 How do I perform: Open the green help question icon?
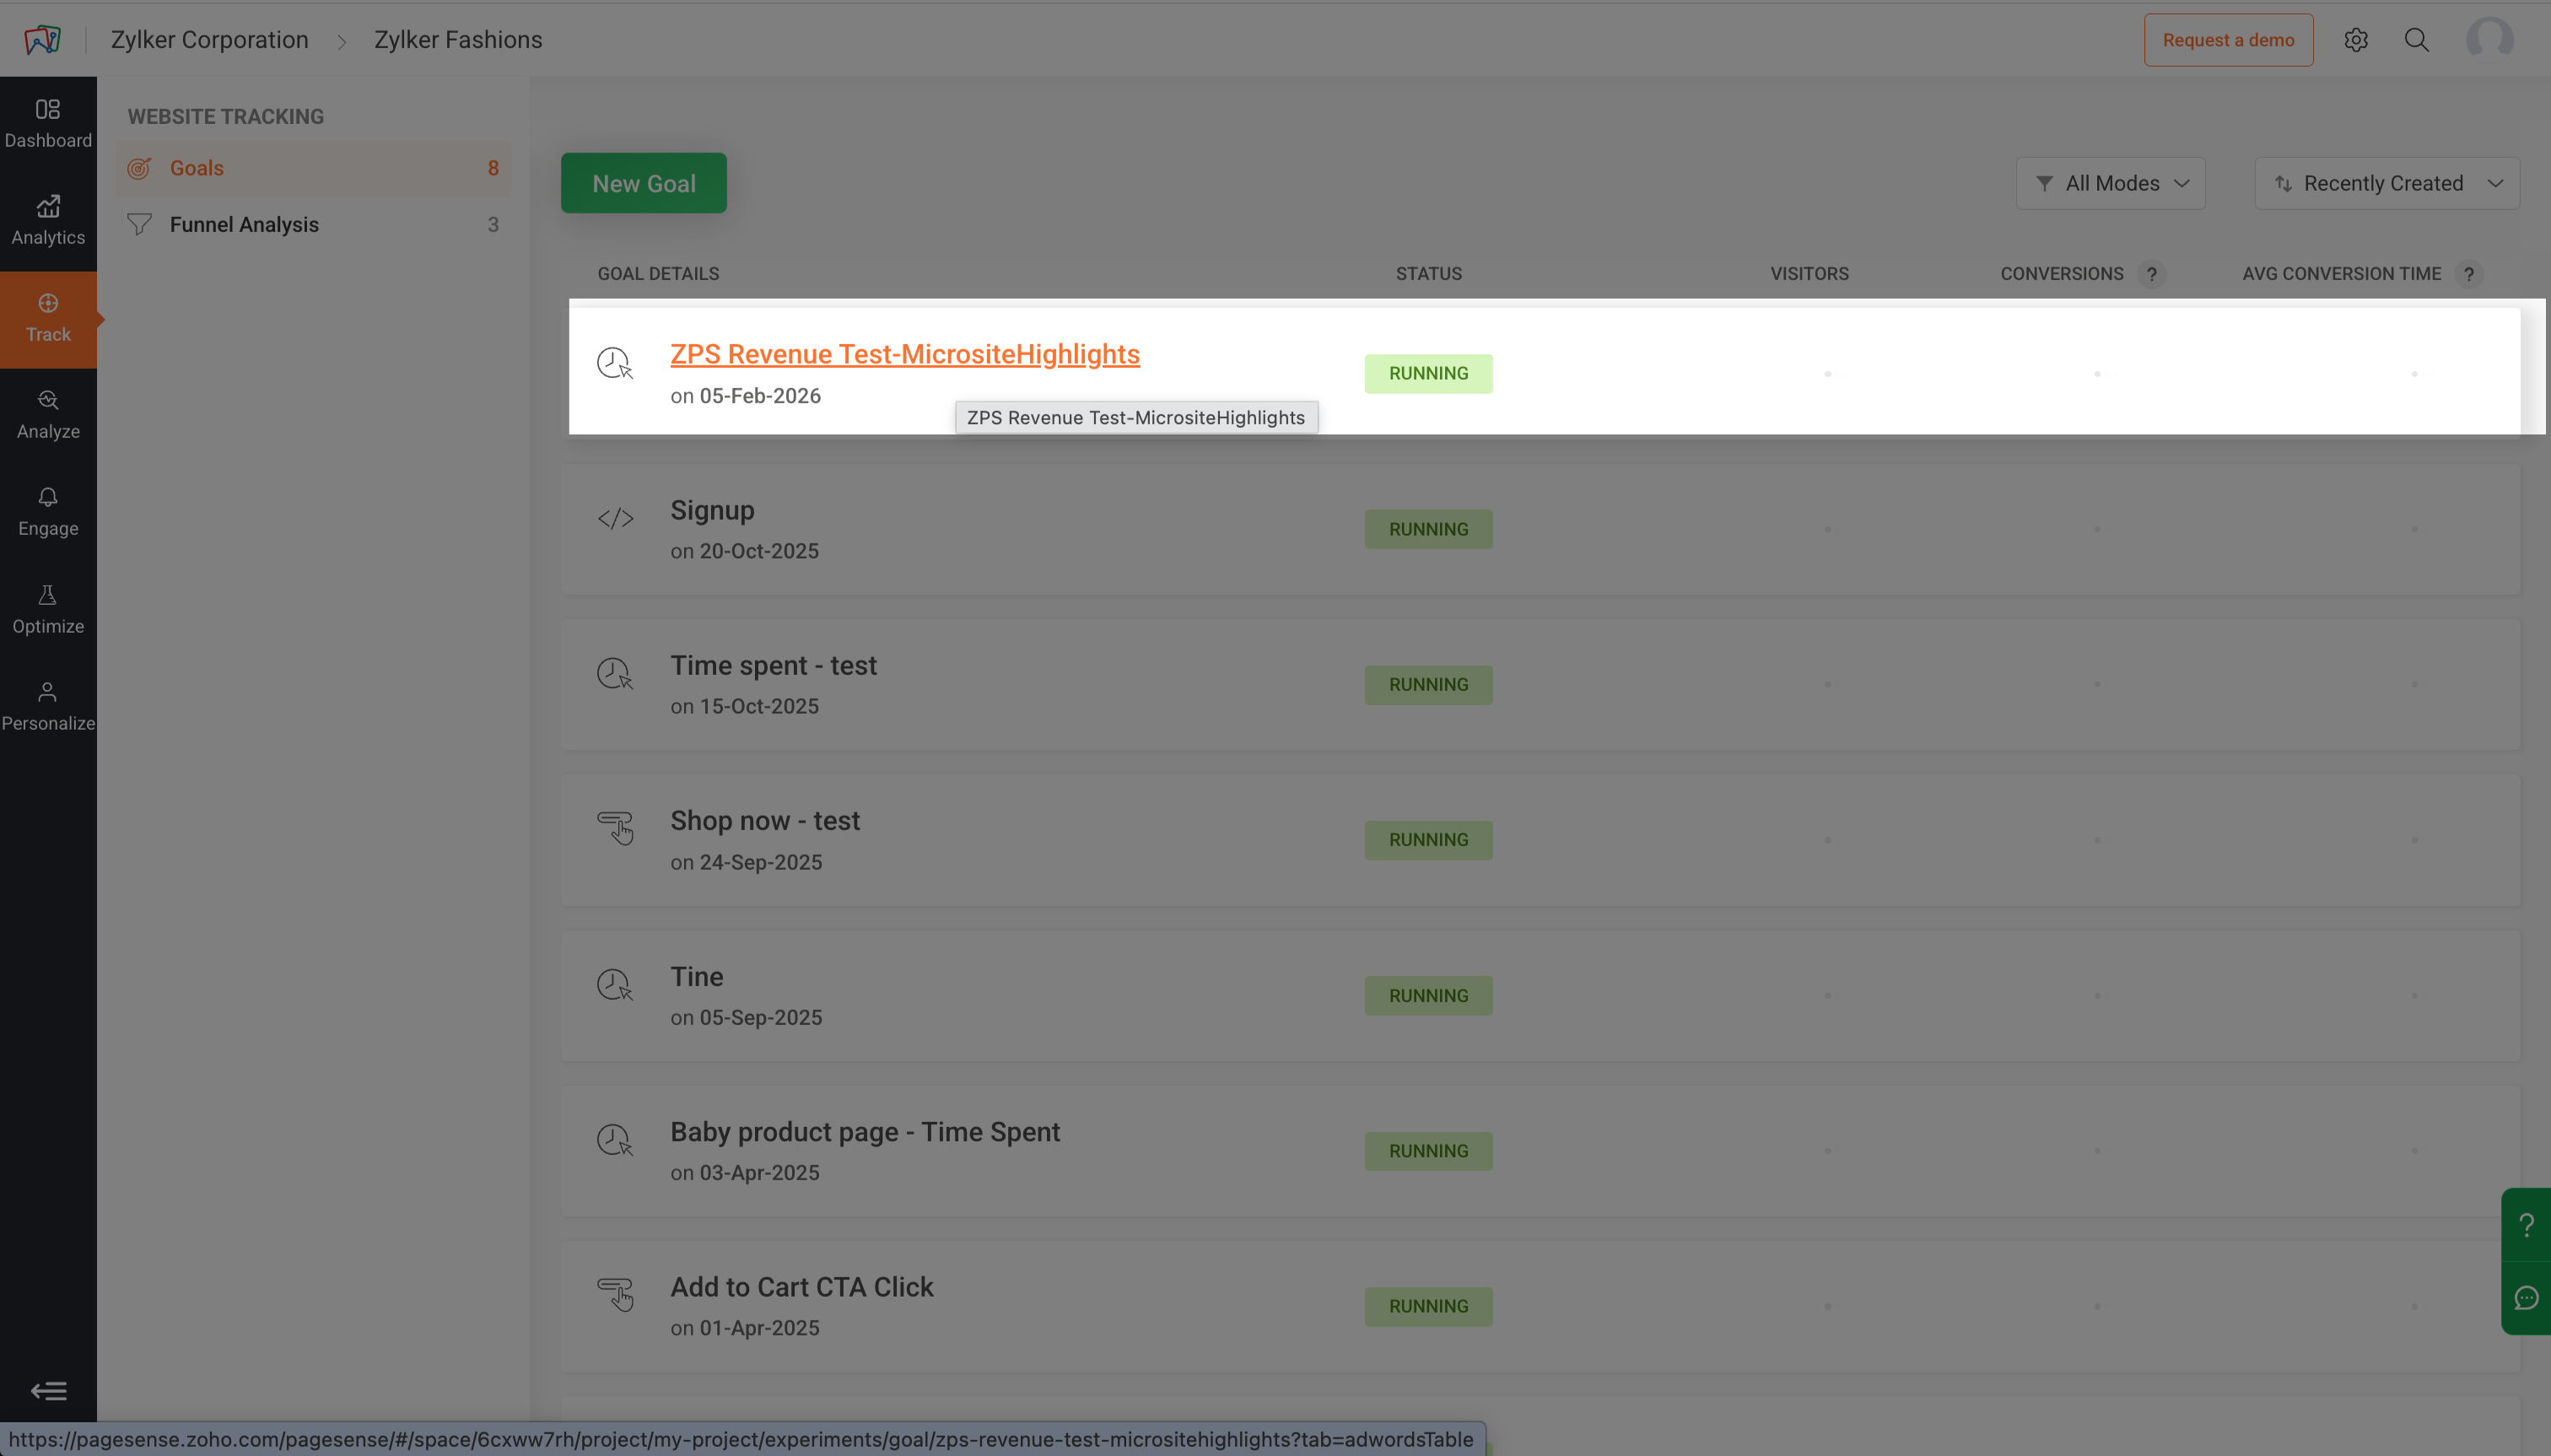tap(2526, 1224)
